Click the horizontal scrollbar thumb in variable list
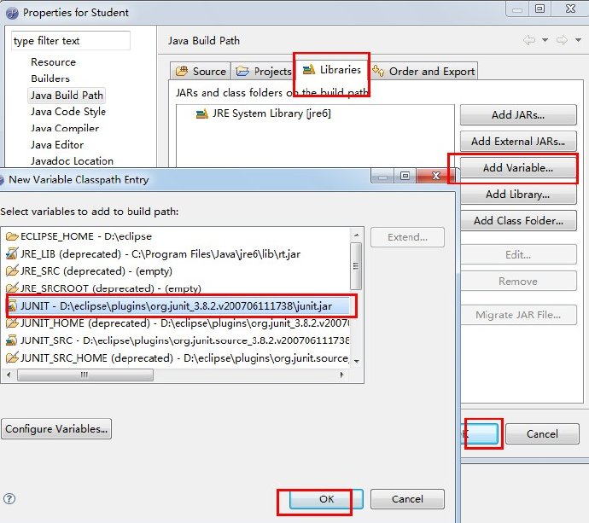This screenshot has height=523, width=589. (x=85, y=375)
